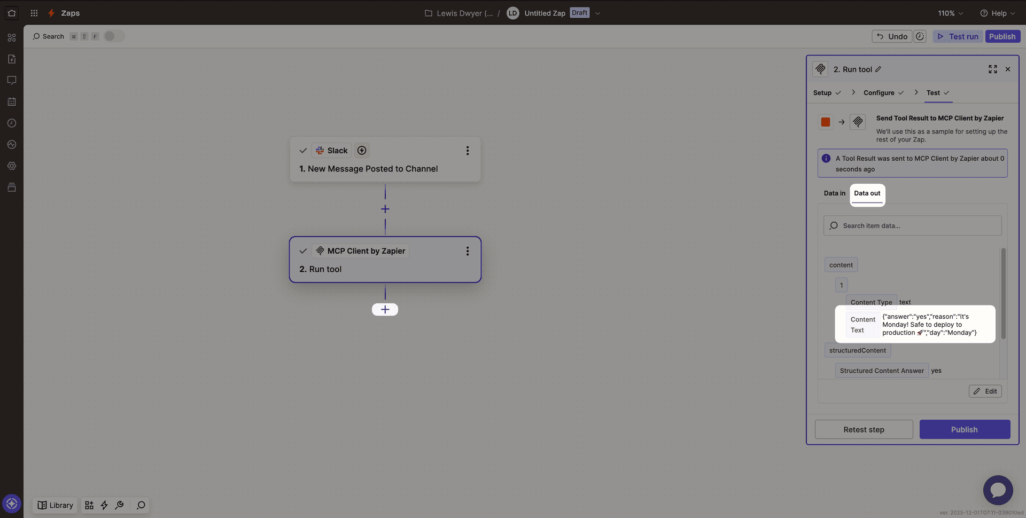Add a step below MCP Client
This screenshot has width=1026, height=518.
coord(385,310)
